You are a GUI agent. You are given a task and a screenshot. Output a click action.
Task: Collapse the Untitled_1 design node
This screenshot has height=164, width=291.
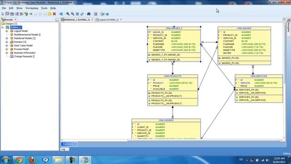[3, 27]
